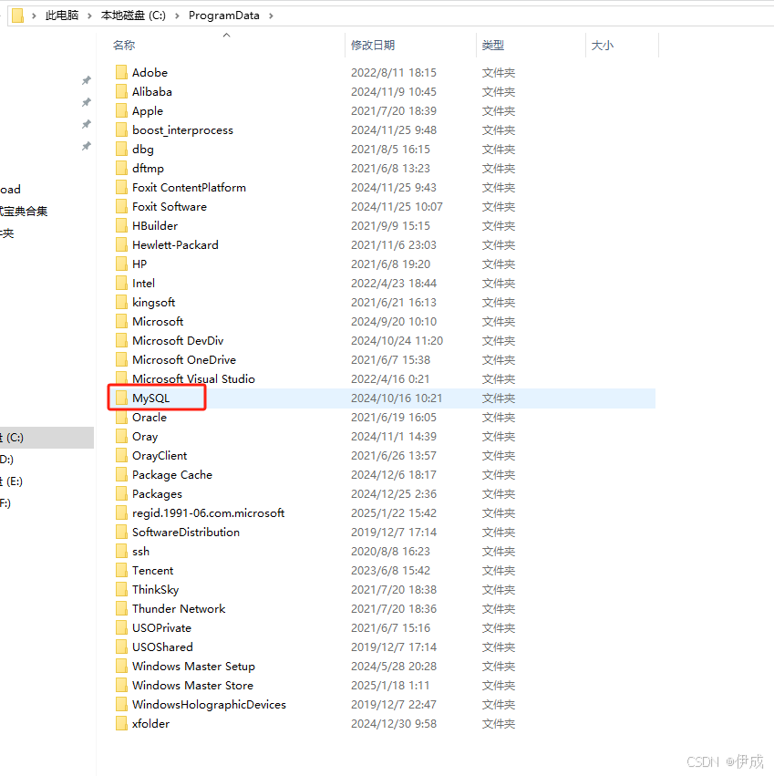Click the xfolder folder icon

[x=121, y=723]
